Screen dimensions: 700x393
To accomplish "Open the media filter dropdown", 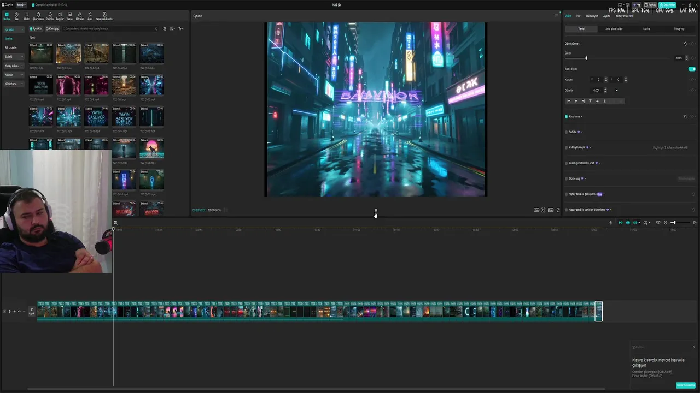I will pyautogui.click(x=181, y=29).
